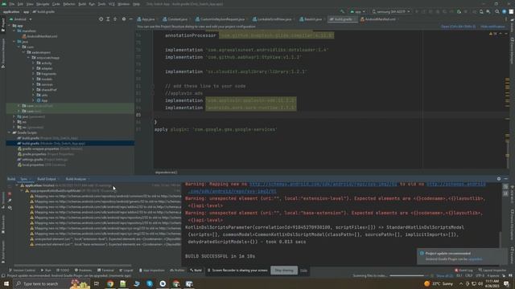This screenshot has height=289, width=515.
Task: Click the eye filter icon in Build panel
Action: (x=10, y=208)
